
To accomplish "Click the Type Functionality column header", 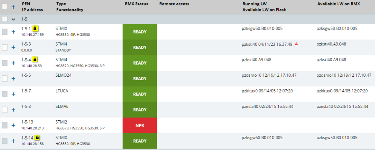I will pyautogui.click(x=69, y=7).
